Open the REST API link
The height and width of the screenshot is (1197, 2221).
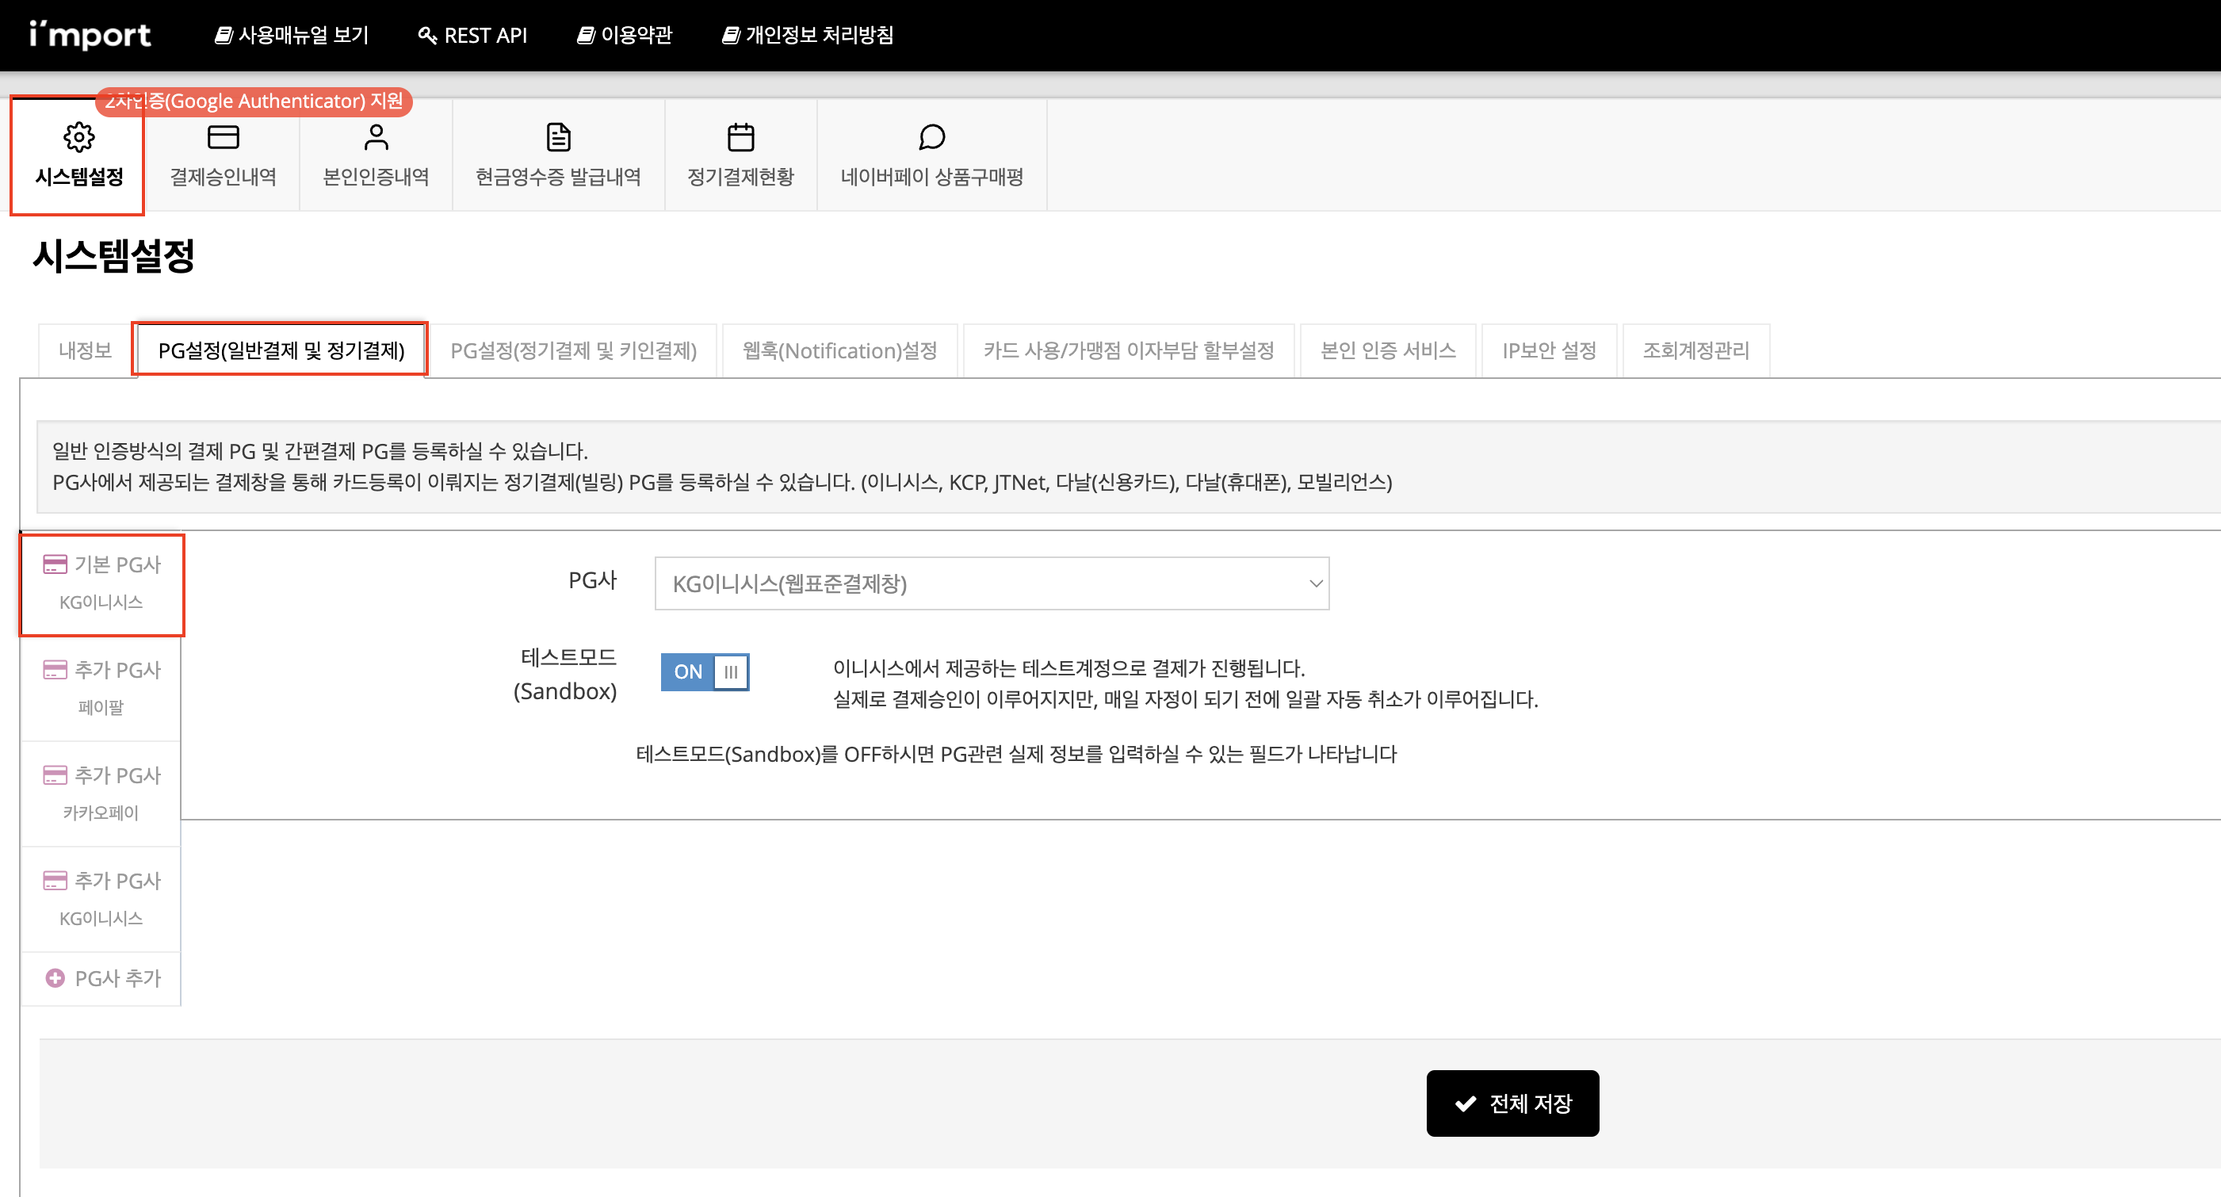click(x=472, y=36)
